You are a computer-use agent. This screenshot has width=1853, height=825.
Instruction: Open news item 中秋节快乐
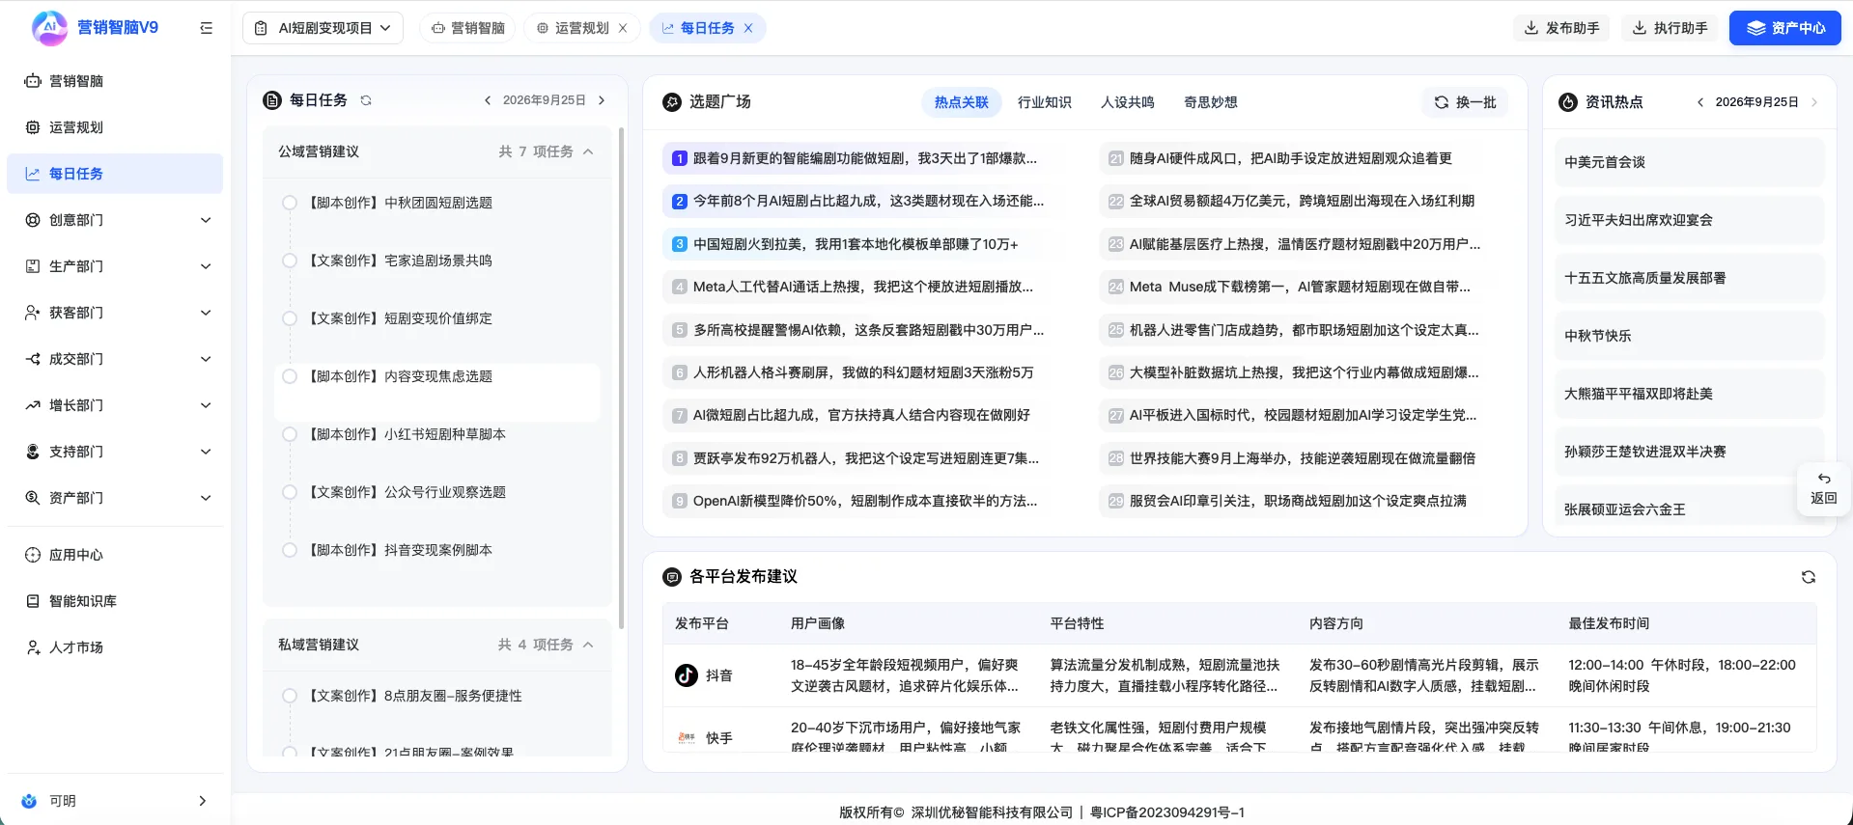click(1690, 336)
